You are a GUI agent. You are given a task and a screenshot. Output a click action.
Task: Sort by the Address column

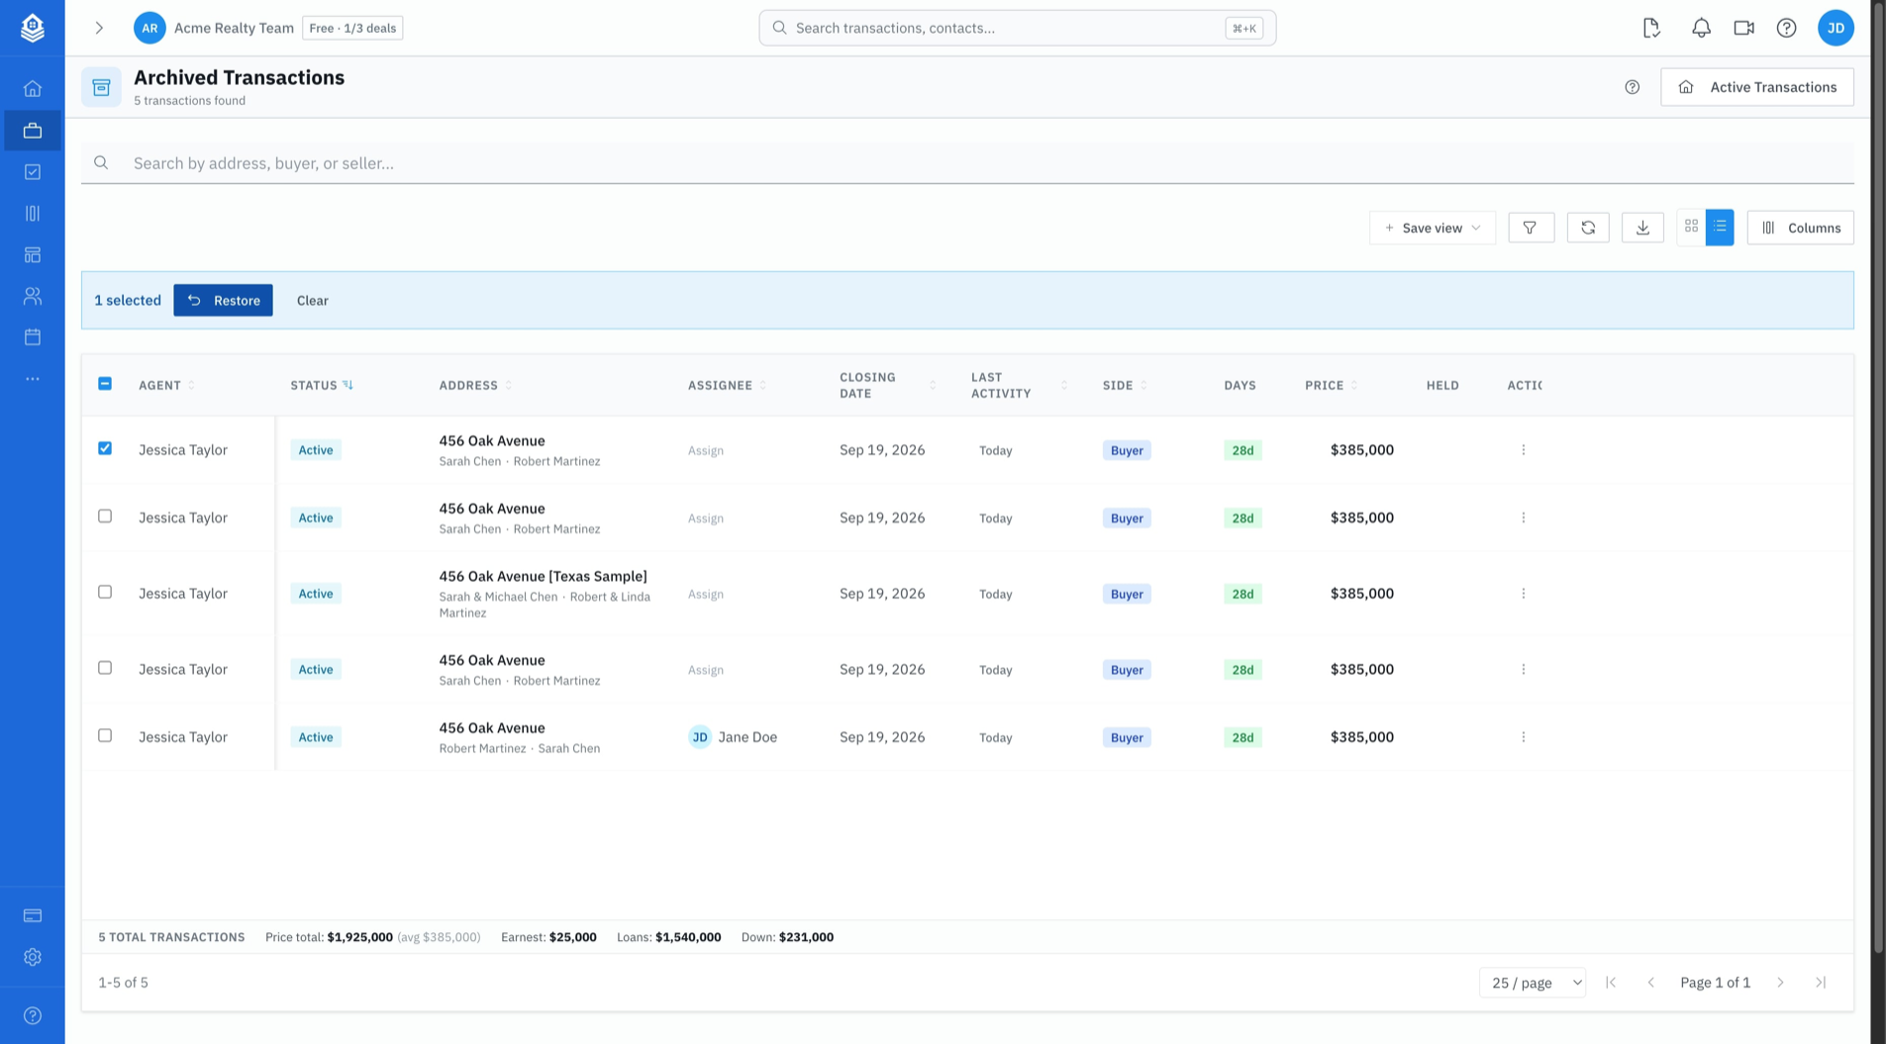tap(475, 385)
